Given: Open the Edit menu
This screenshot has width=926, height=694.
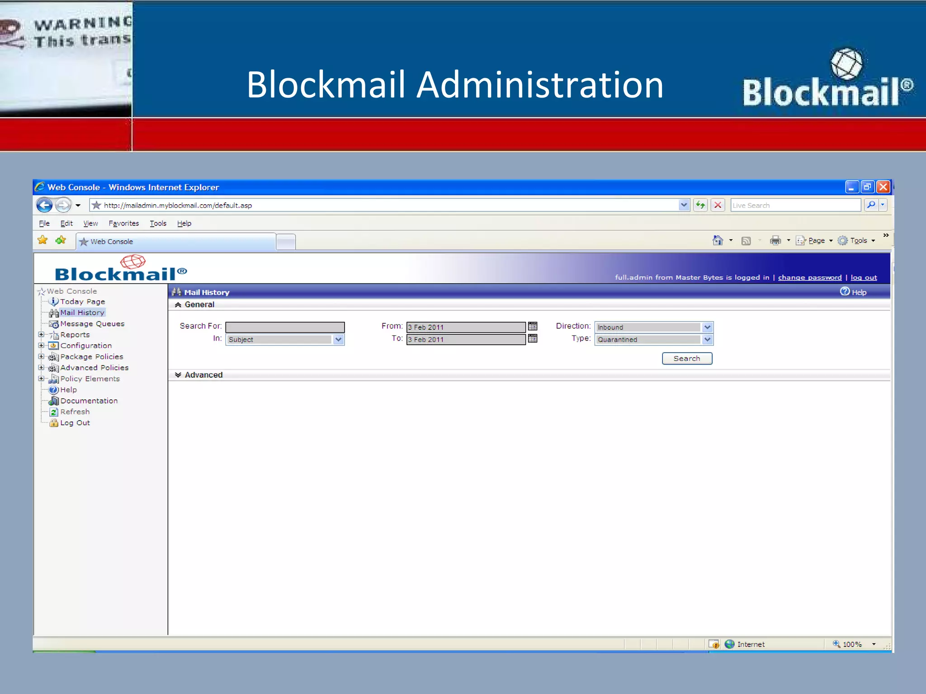Looking at the screenshot, I should 66,223.
